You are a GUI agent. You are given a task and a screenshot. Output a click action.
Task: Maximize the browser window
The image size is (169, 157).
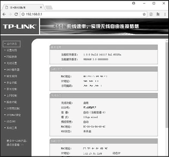tap(154, 3)
